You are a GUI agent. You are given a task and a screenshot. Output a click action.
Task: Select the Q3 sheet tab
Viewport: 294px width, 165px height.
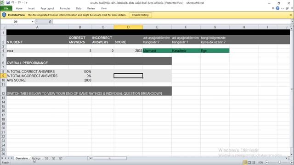[x=61, y=159]
